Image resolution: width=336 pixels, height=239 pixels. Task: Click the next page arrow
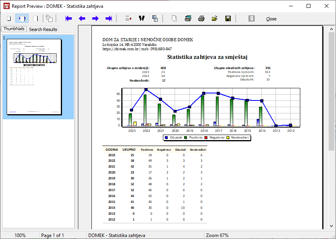click(95, 18)
